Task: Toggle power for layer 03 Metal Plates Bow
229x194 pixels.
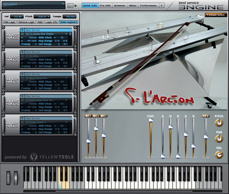Action: pos(22,74)
